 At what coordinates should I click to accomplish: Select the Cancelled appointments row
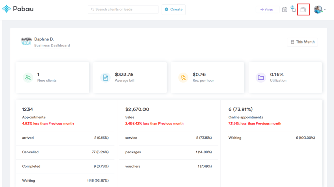[x=65, y=152]
